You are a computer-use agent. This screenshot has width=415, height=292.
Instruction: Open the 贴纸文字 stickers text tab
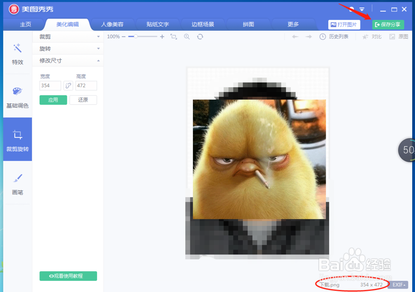(x=157, y=24)
